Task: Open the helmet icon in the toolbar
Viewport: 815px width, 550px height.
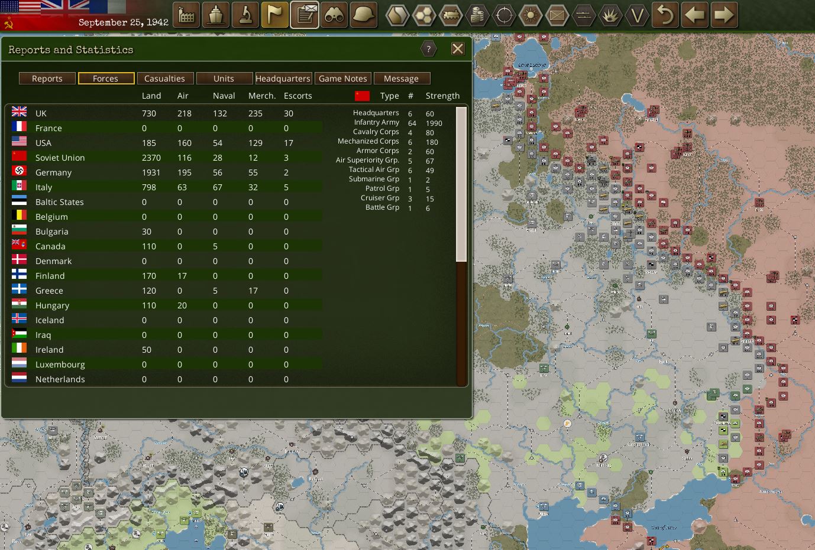Action: tap(364, 15)
